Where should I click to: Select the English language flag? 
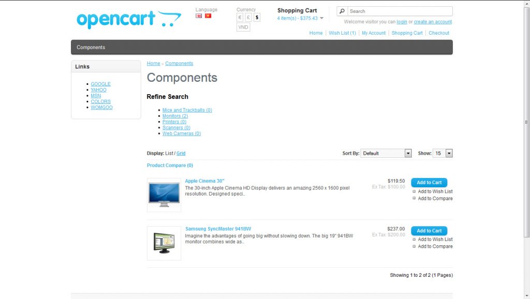point(199,16)
